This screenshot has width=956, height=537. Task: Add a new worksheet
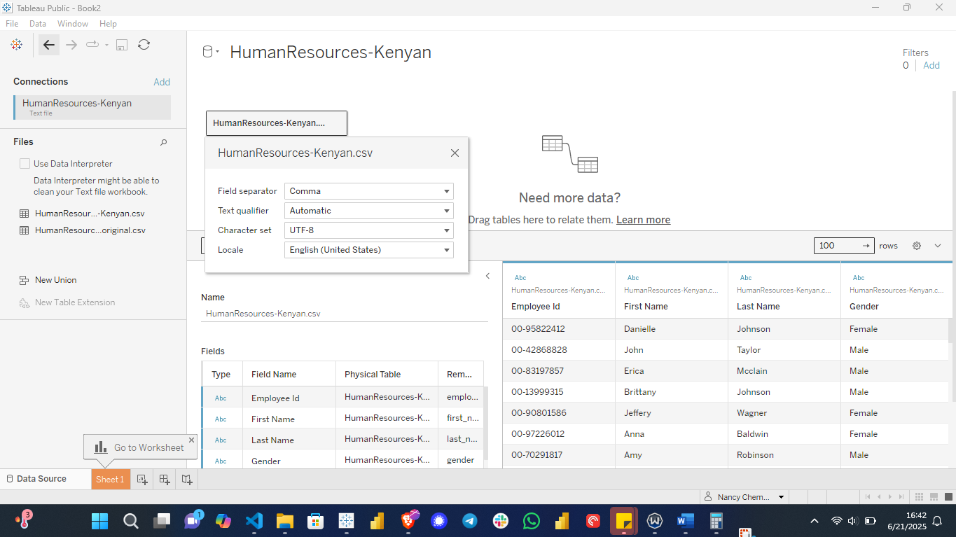(x=142, y=479)
